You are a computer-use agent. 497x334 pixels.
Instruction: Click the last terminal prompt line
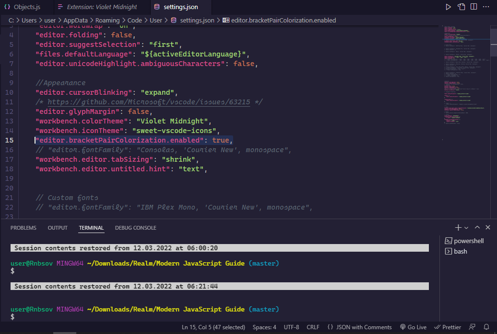(x=12, y=317)
